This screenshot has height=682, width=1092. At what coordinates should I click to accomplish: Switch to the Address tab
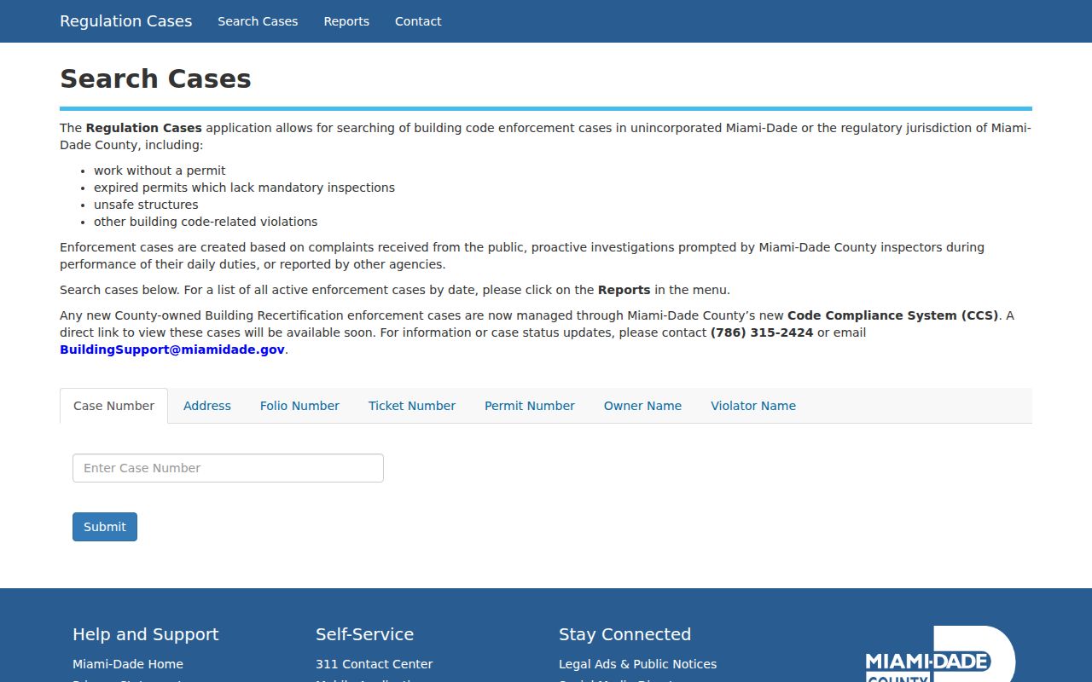[x=207, y=406]
